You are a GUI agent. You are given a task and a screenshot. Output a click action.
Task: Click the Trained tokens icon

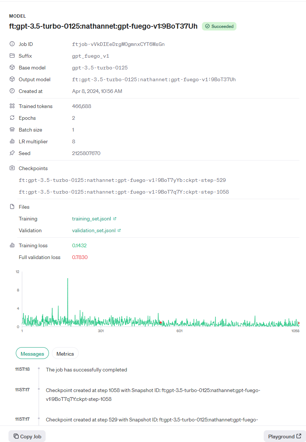12,106
